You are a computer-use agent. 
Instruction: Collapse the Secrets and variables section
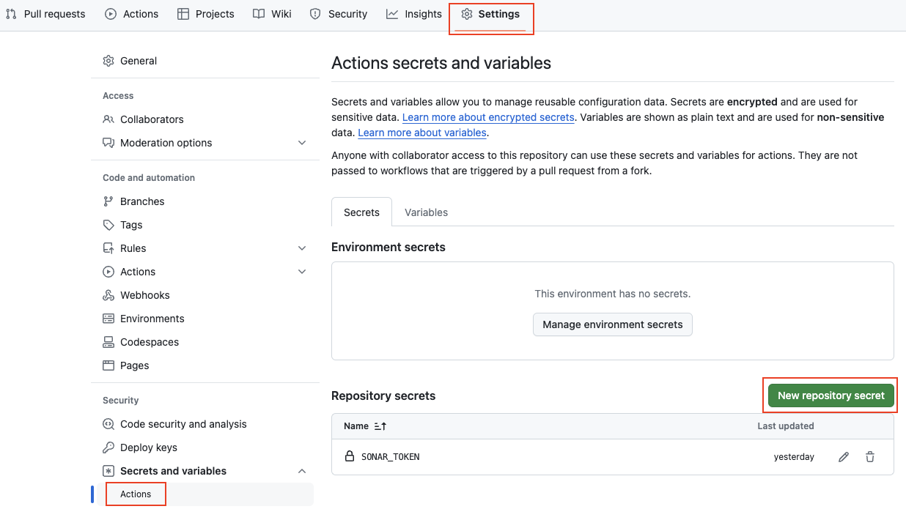tap(302, 471)
